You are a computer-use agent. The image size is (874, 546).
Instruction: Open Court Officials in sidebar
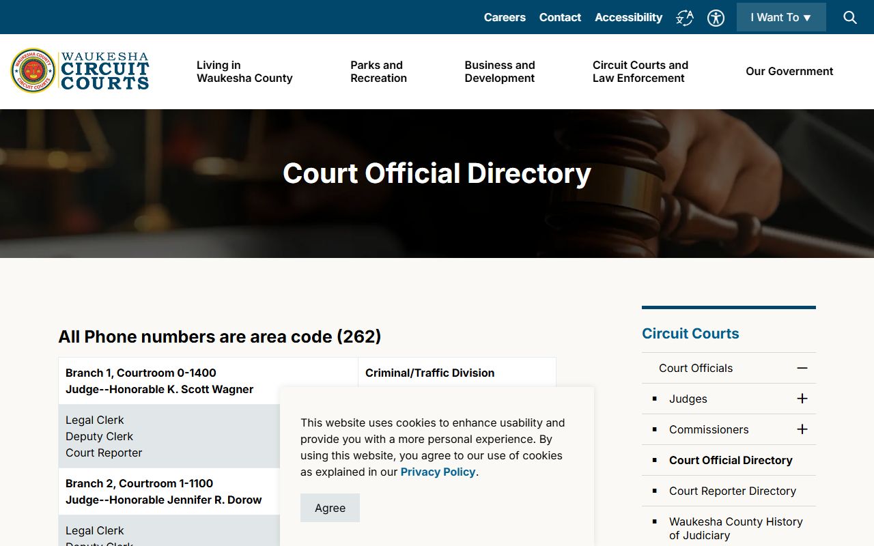696,368
